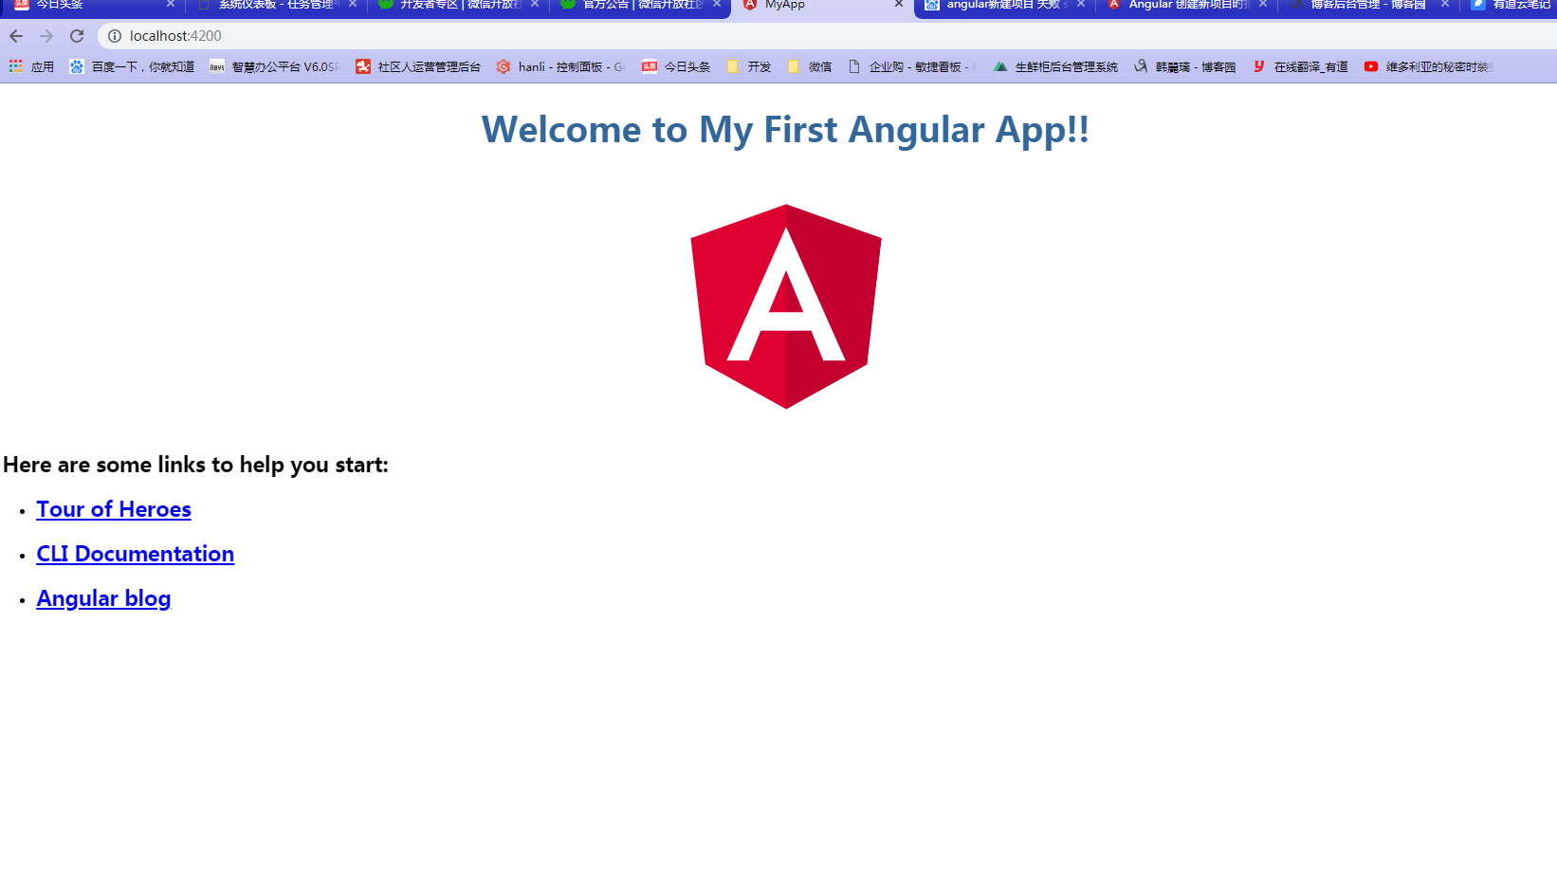
Task: Switch to the 开发者专区 | 微信开放 tab
Action: point(457,6)
